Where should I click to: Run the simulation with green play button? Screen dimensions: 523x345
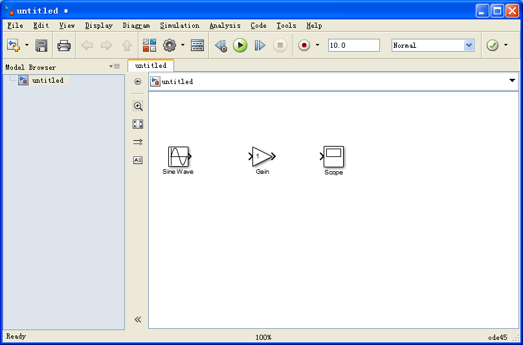240,45
